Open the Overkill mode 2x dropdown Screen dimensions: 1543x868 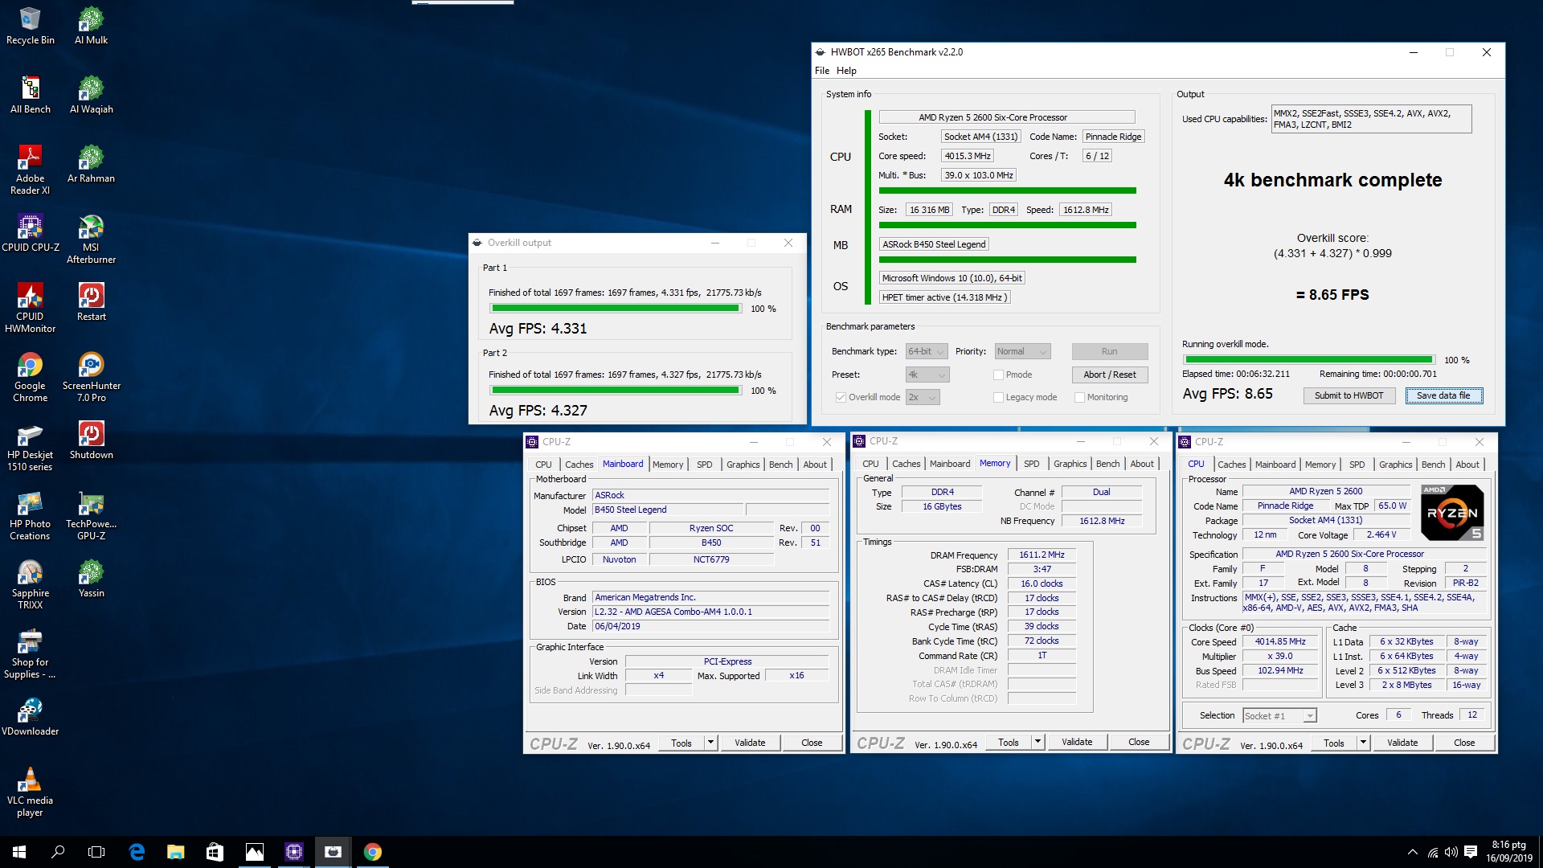[923, 397]
